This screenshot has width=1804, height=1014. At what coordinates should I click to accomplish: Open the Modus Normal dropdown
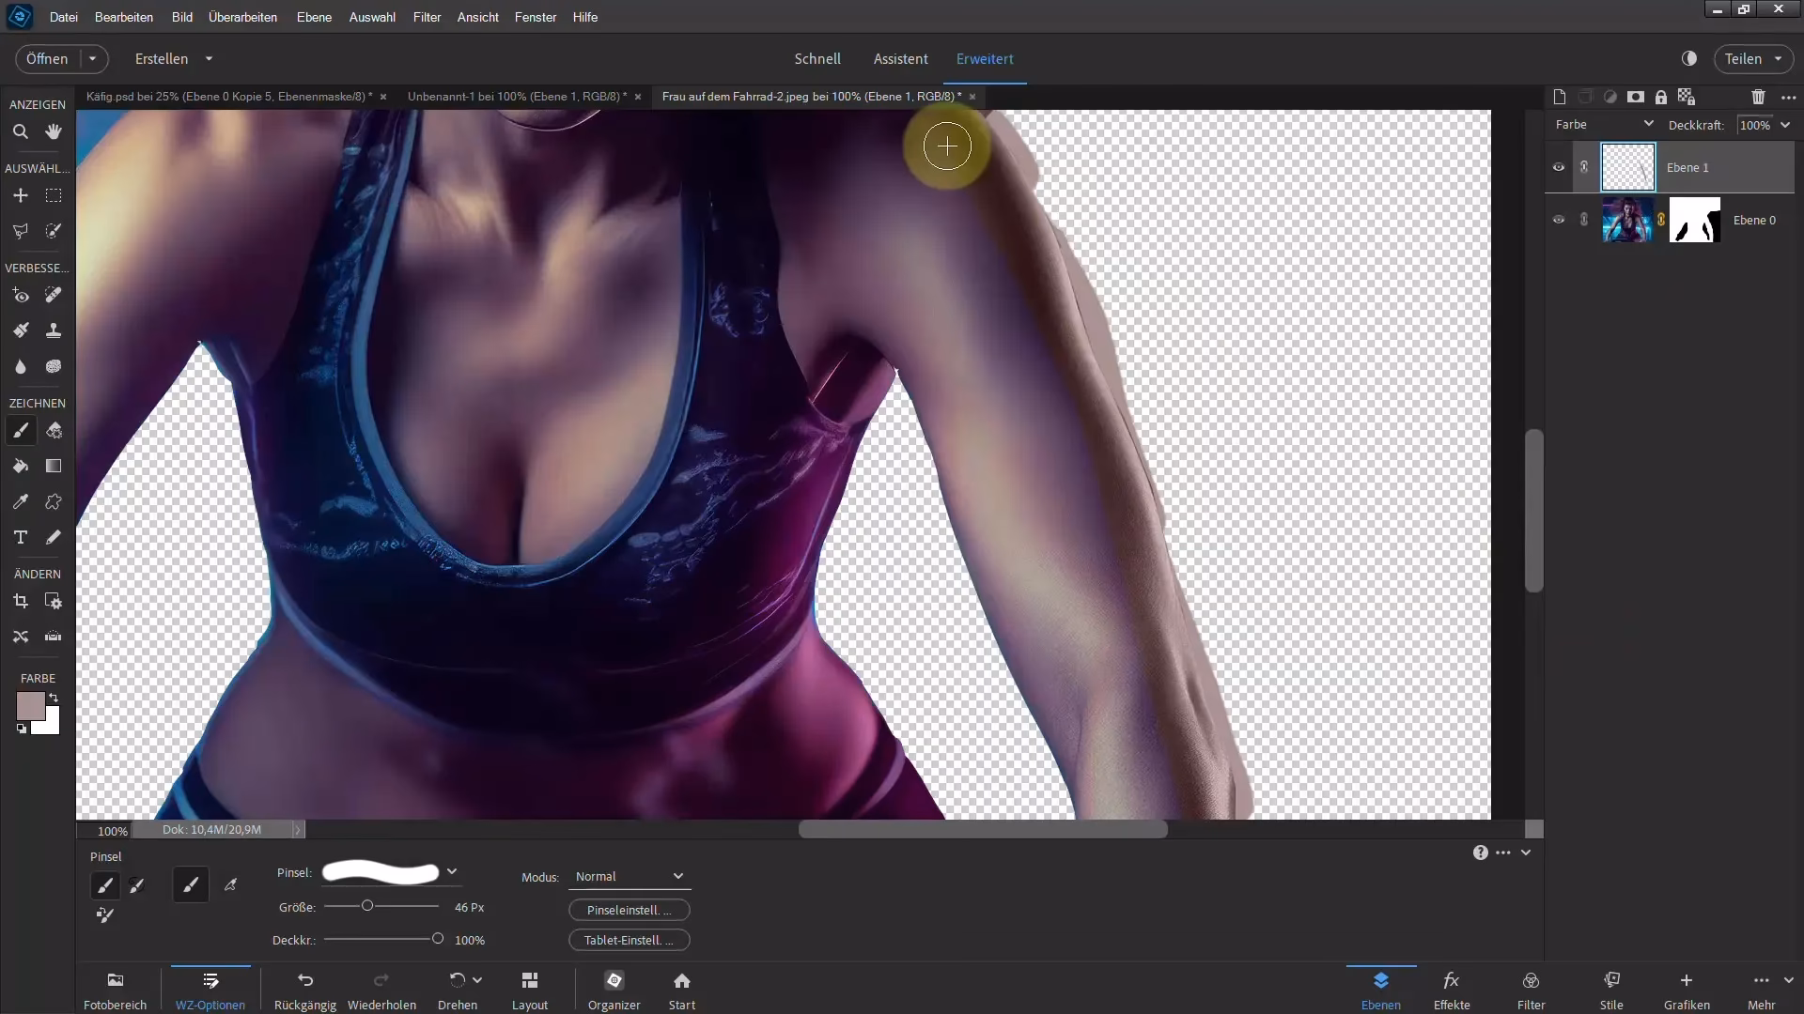pos(630,876)
